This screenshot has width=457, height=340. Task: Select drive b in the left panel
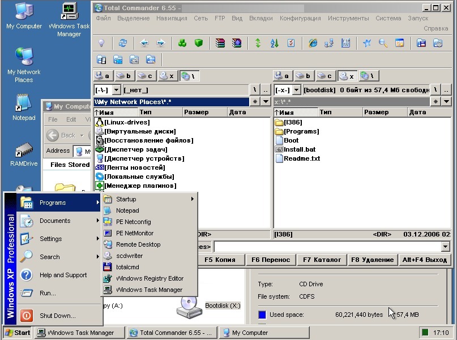[x=124, y=76]
